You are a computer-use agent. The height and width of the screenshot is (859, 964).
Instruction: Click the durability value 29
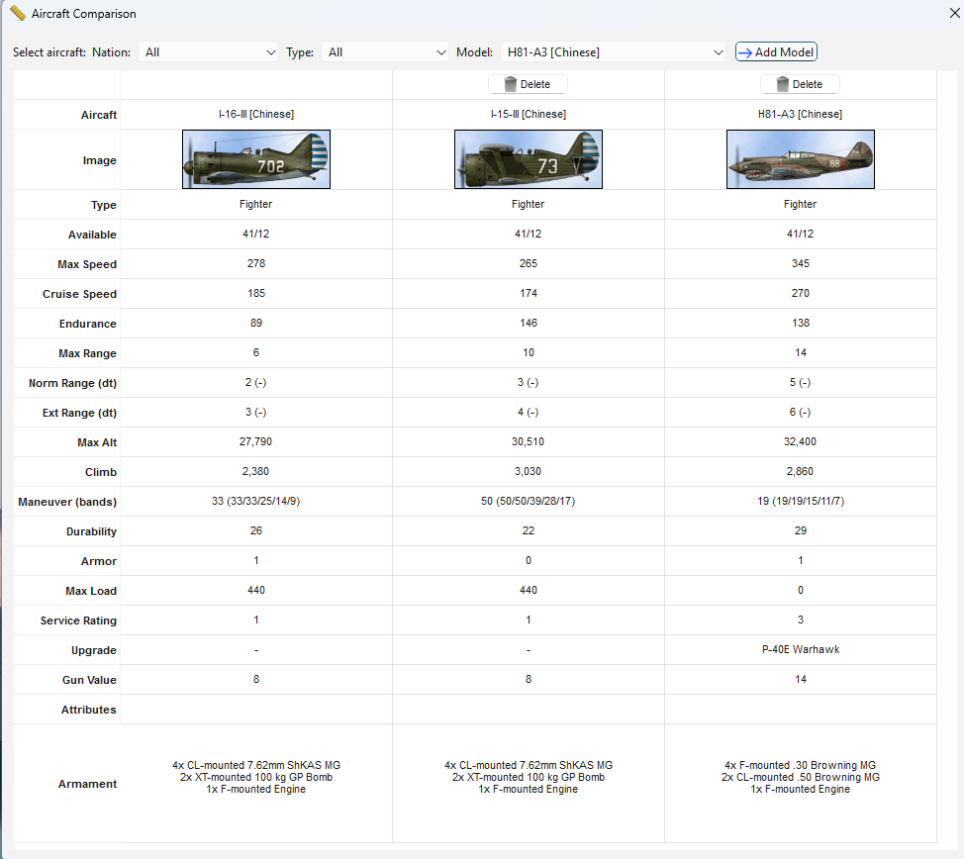[801, 530]
